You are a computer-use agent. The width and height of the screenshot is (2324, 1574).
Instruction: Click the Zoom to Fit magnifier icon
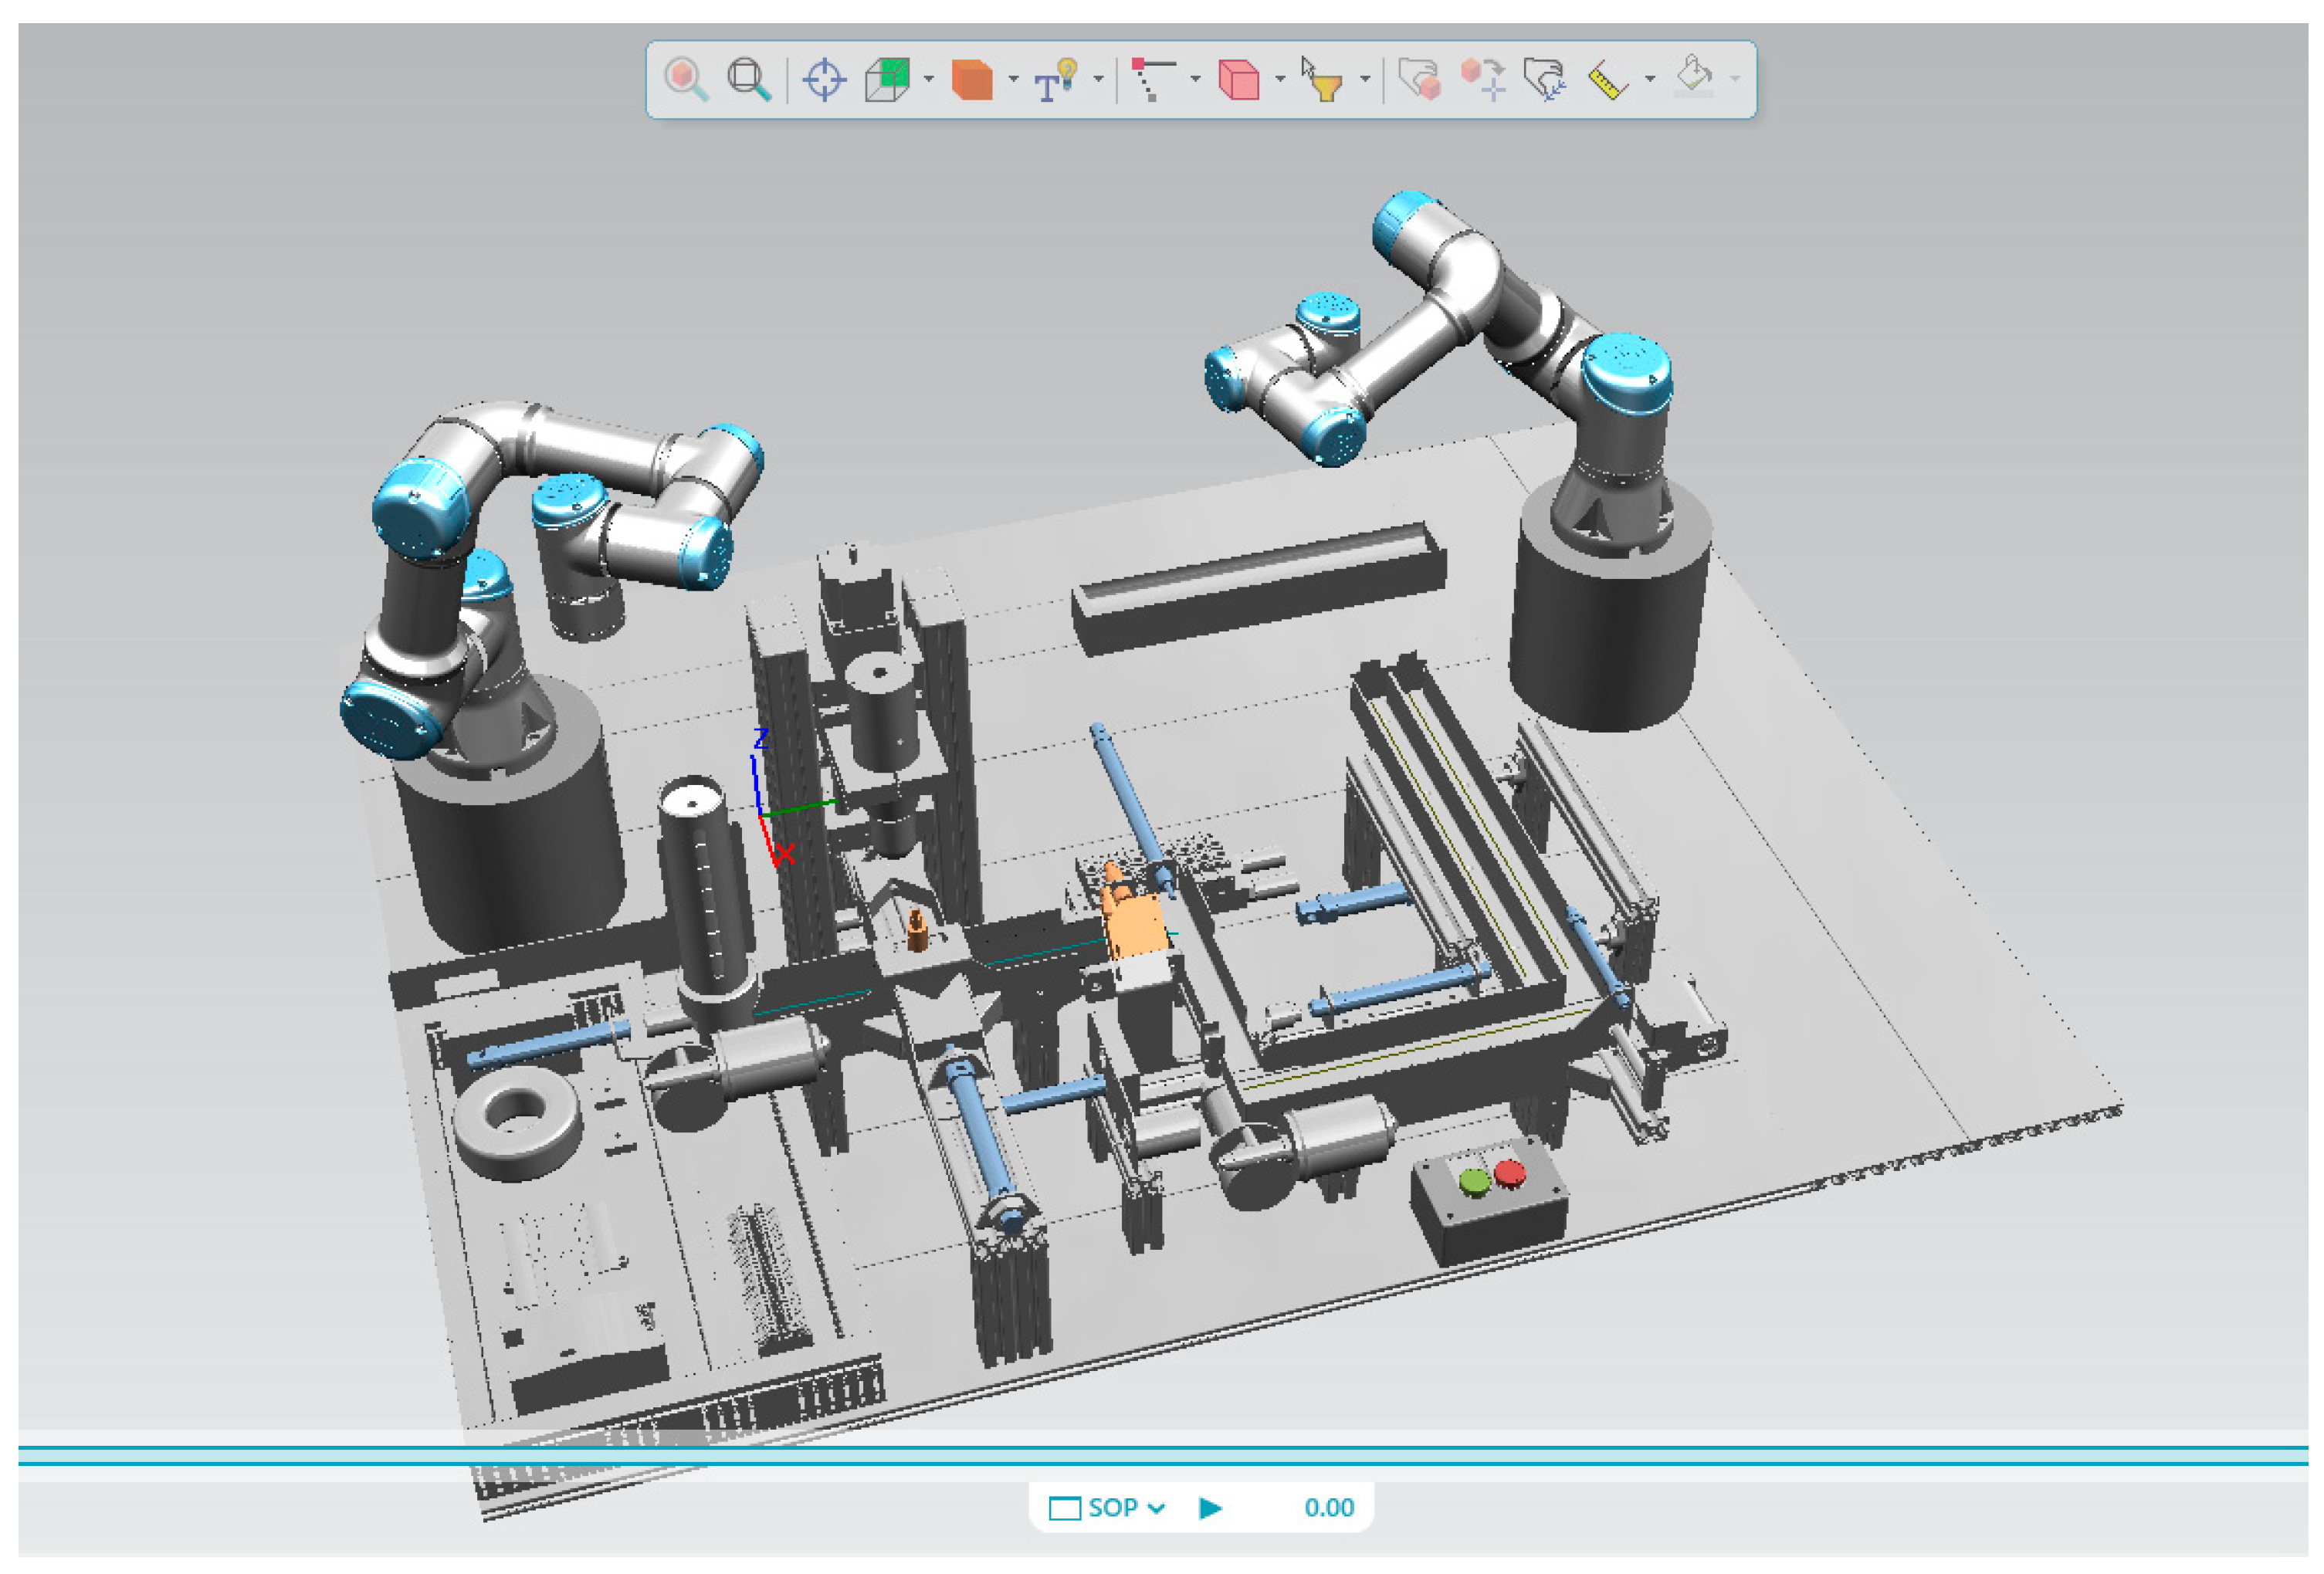coord(748,79)
